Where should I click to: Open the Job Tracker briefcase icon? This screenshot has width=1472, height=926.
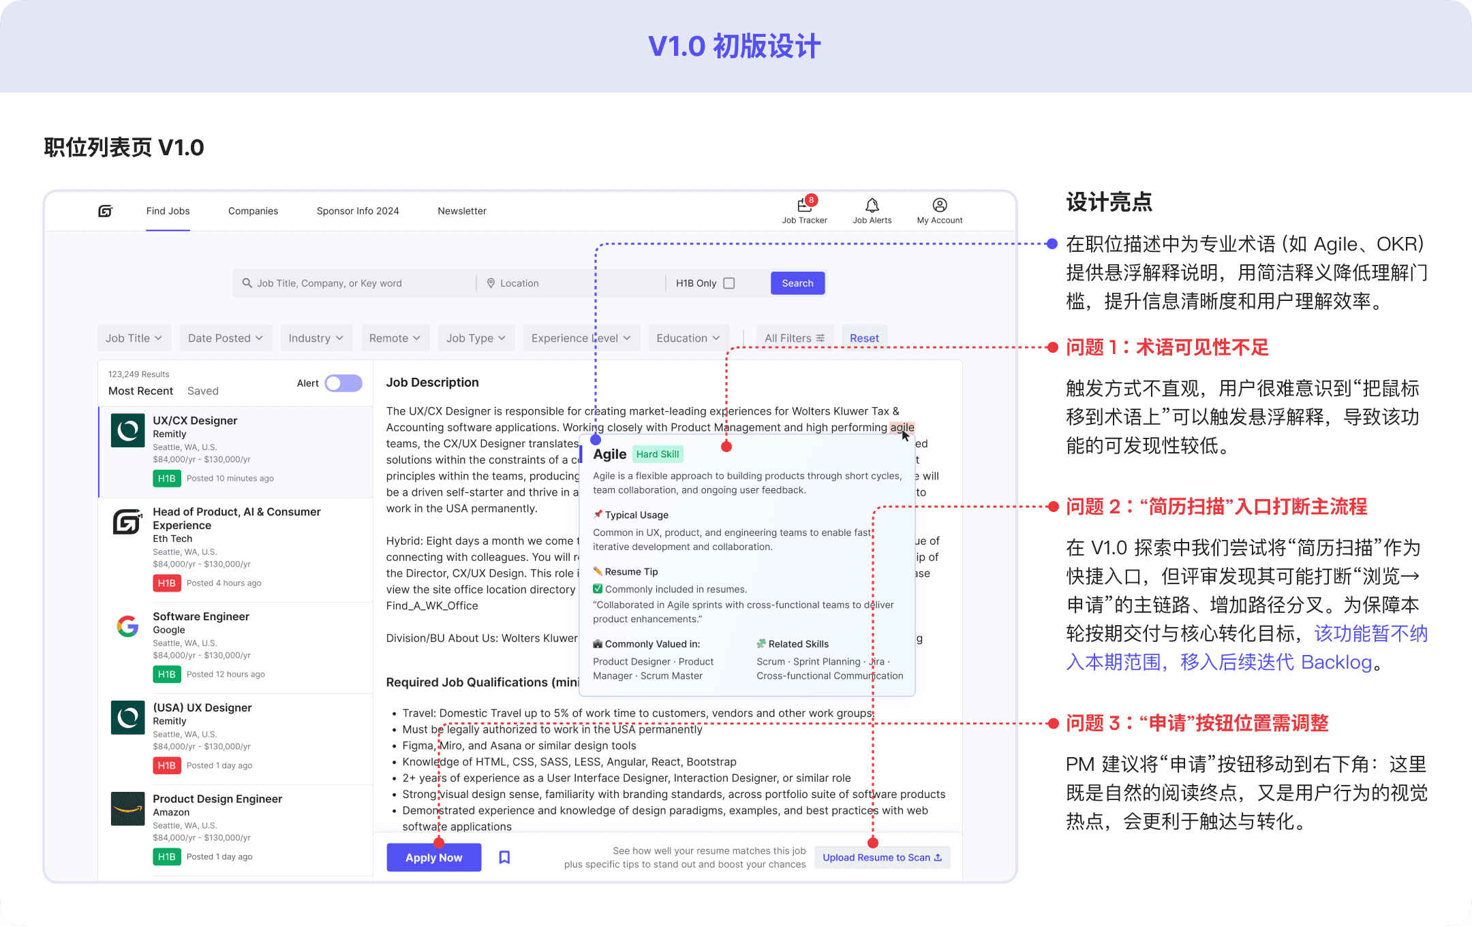[804, 206]
